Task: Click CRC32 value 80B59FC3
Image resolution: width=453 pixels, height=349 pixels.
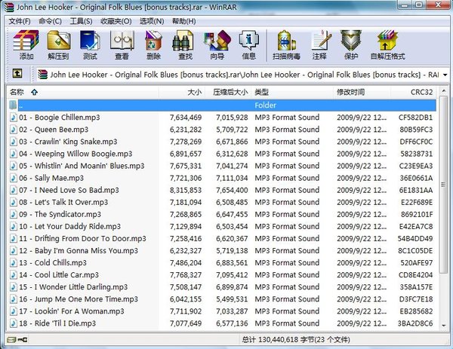Action: click(416, 129)
